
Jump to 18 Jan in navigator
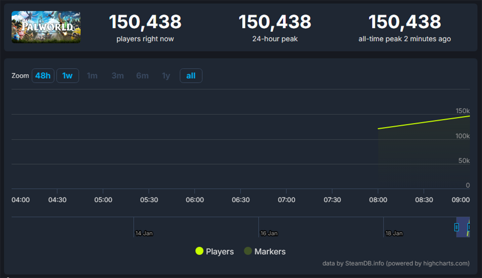[394, 233]
